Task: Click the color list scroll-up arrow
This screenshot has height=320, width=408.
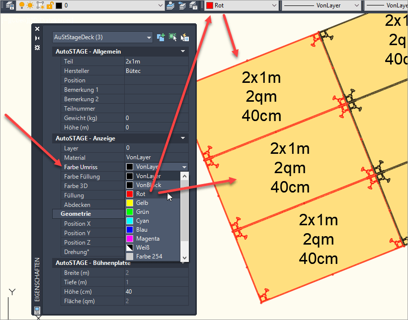Action: (184, 176)
